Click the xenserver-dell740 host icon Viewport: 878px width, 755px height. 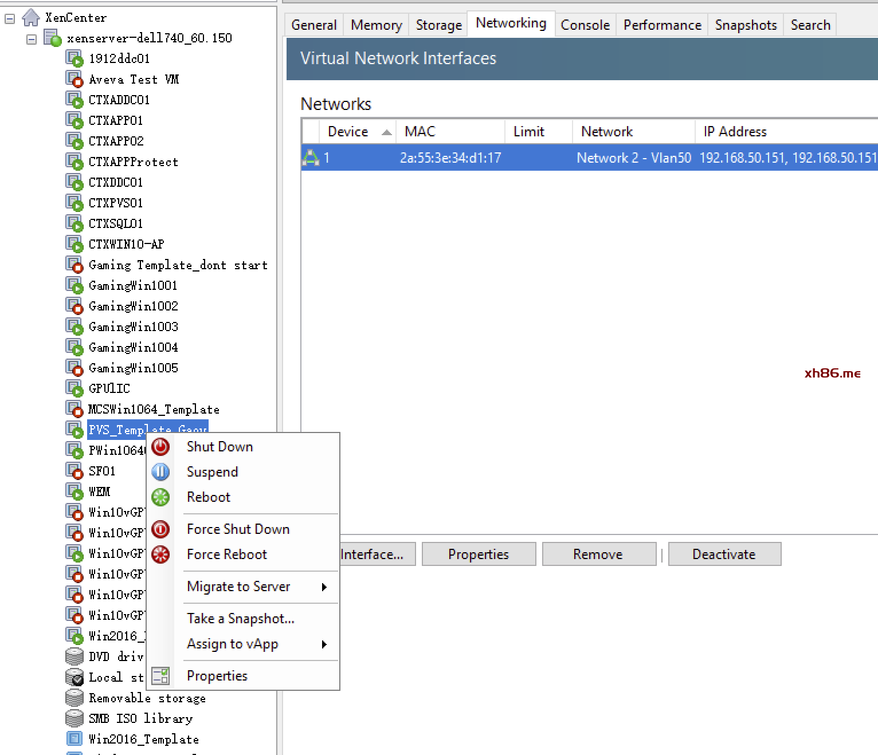53,38
